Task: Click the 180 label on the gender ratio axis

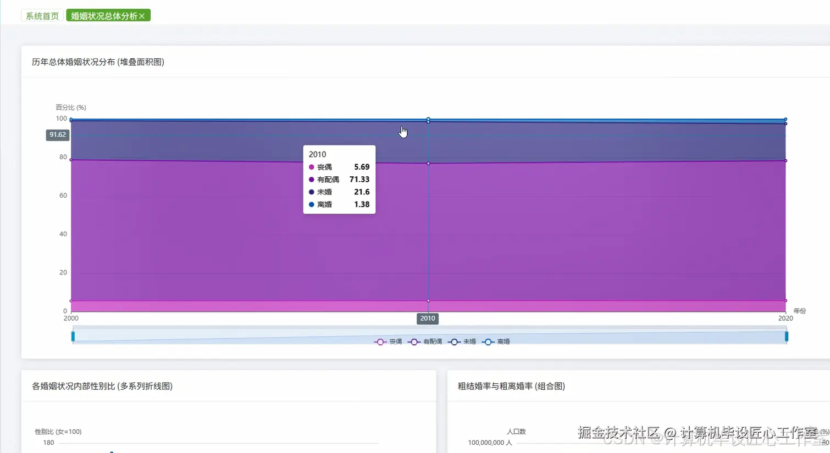Action: coord(48,443)
